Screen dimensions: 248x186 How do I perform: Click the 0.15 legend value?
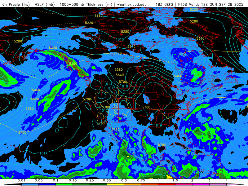pos(73,180)
